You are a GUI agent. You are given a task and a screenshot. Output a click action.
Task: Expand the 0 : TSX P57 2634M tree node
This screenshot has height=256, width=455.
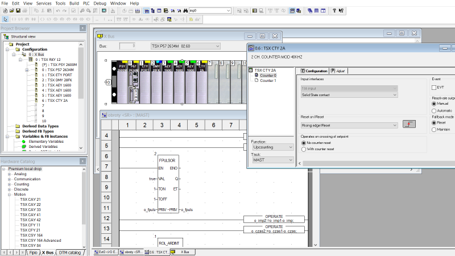[27, 70]
